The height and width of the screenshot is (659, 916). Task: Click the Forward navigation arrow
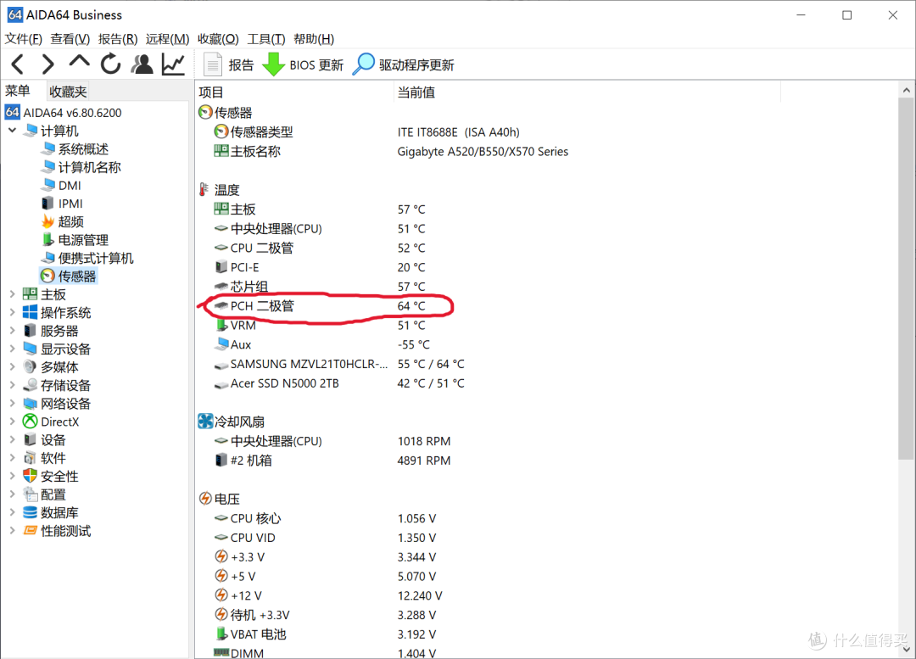47,64
